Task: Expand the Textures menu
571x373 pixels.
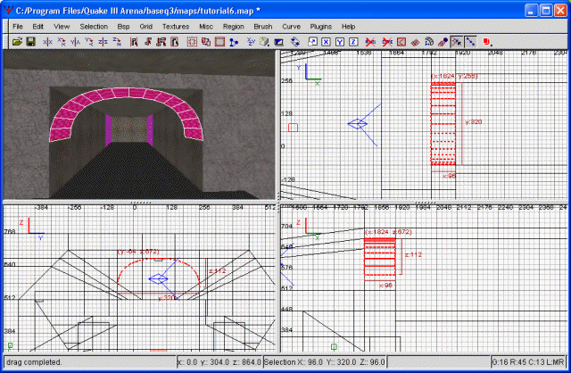Action: [x=176, y=26]
